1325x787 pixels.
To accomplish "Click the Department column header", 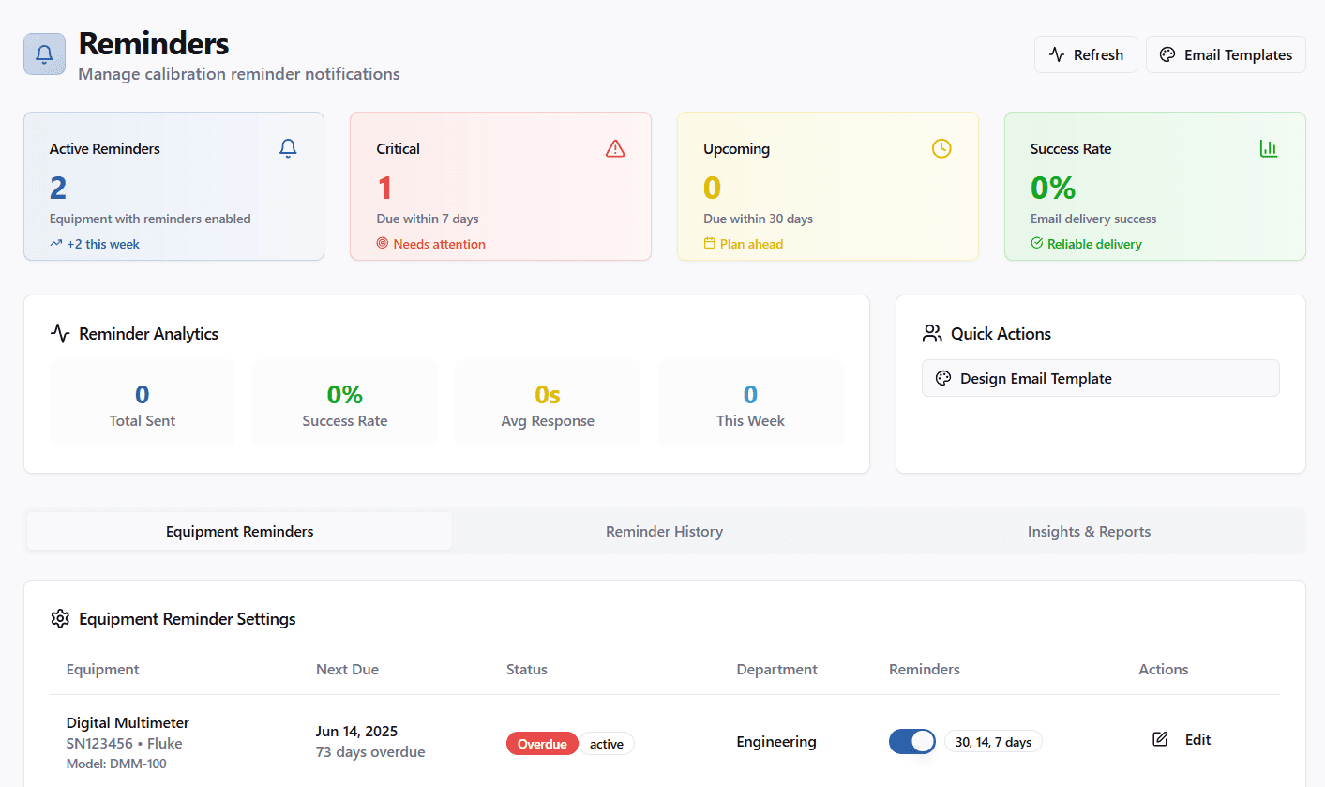I will pyautogui.click(x=777, y=669).
